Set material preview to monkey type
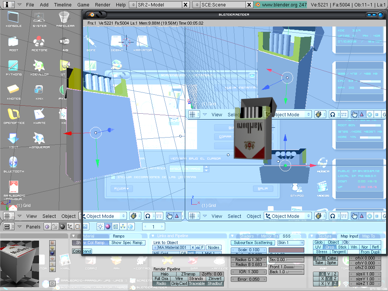The height and width of the screenshot is (291, 388). (52, 258)
